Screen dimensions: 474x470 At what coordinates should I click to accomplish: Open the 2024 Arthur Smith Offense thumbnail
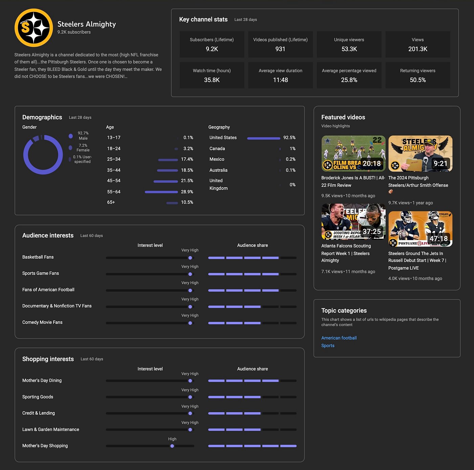tap(420, 154)
